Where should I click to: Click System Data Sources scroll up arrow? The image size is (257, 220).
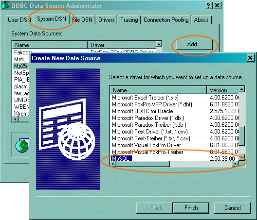(x=159, y=44)
